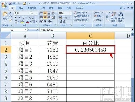This screenshot has width=135, height=102.
Task: Toggle wrap text
Action: [53, 13]
